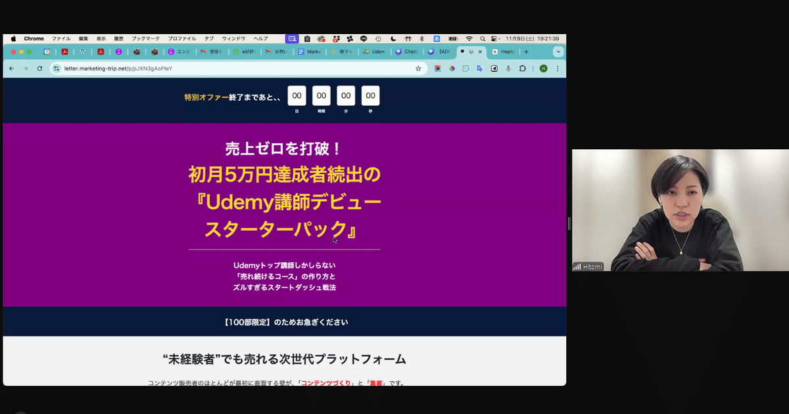The height and width of the screenshot is (414, 789).
Task: Open the Apple menu
Action: (x=13, y=39)
